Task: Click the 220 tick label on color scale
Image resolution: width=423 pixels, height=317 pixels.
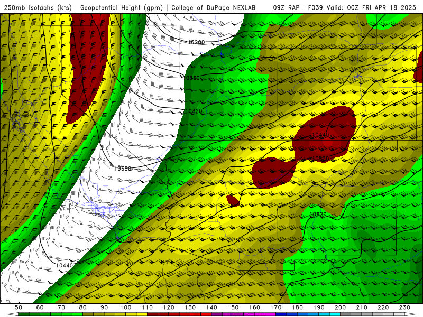Action: point(383,307)
